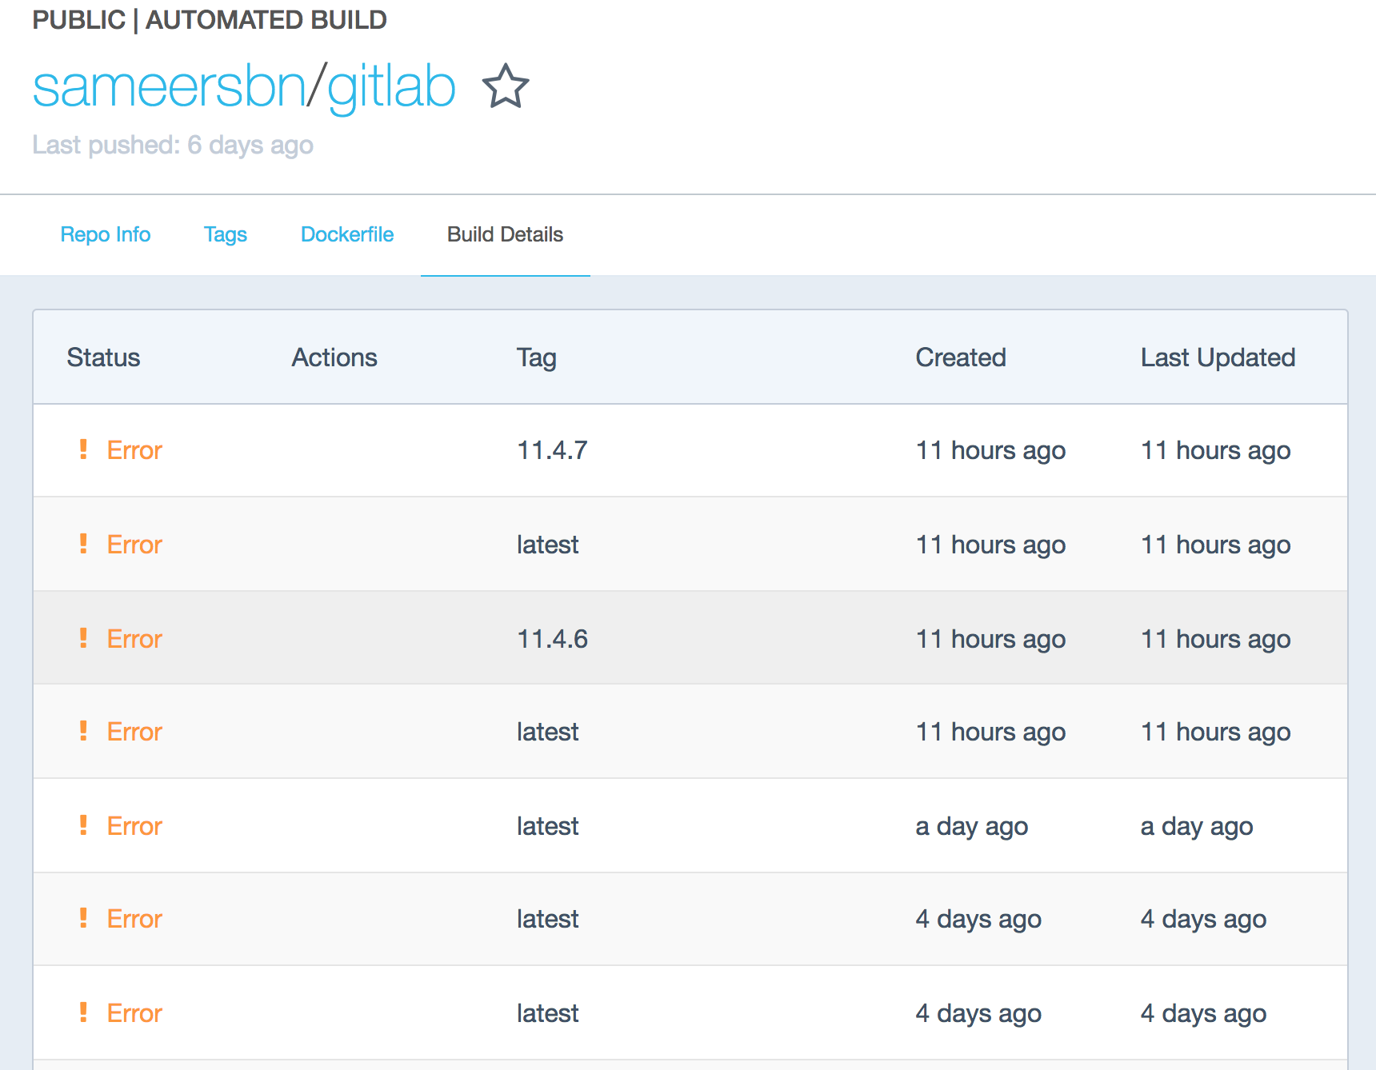This screenshot has height=1070, width=1376.
Task: Switch to the Tags tab
Action: pos(226,234)
